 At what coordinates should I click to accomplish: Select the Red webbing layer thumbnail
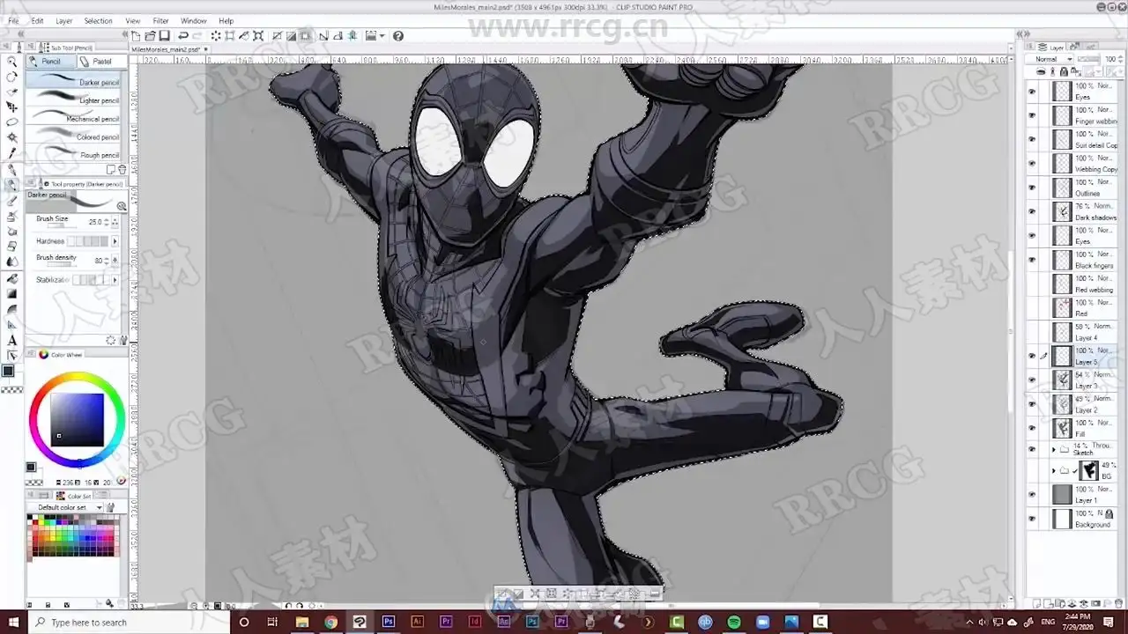(x=1062, y=284)
